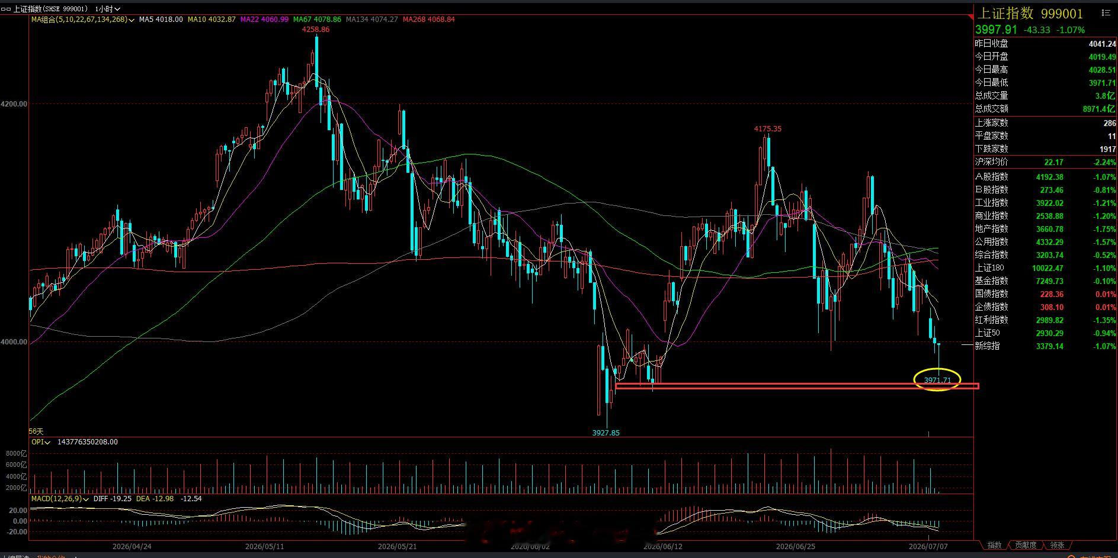Select the 昨日收盘 row
The image size is (1118, 558).
click(1046, 44)
